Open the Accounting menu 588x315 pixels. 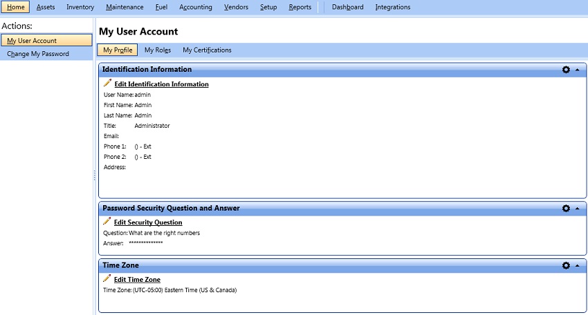195,7
